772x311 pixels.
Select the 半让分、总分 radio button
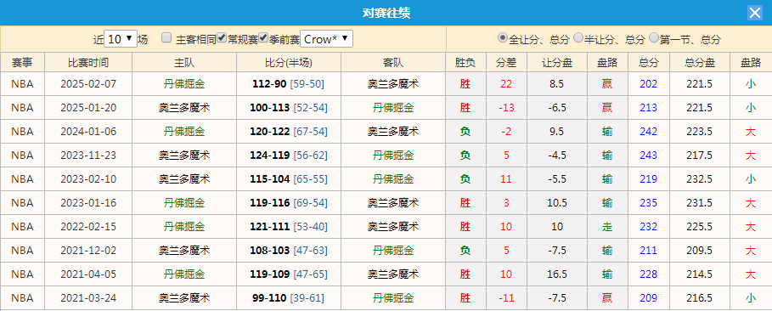click(578, 38)
